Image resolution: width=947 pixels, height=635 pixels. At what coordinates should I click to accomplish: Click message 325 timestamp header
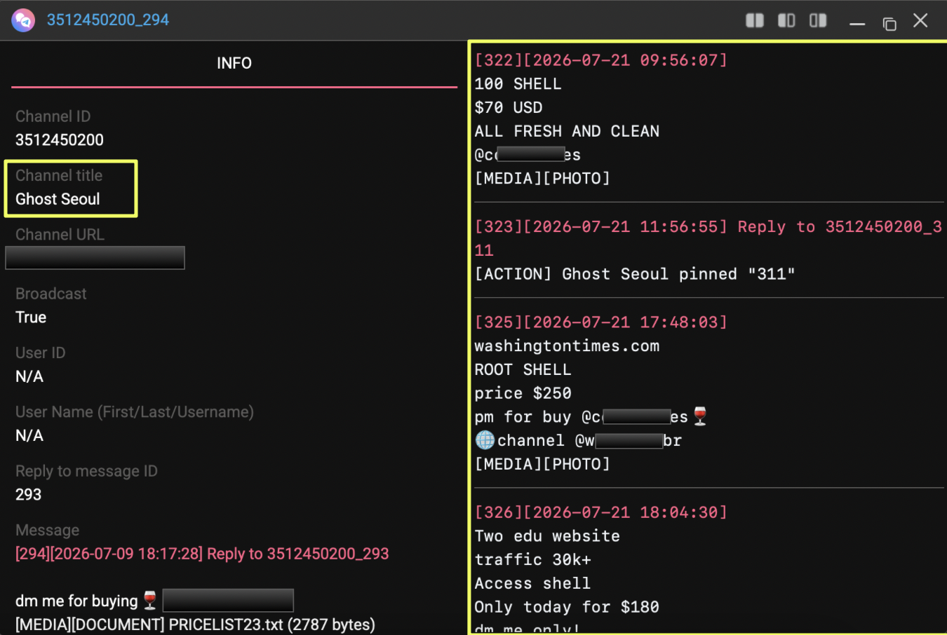coord(601,322)
